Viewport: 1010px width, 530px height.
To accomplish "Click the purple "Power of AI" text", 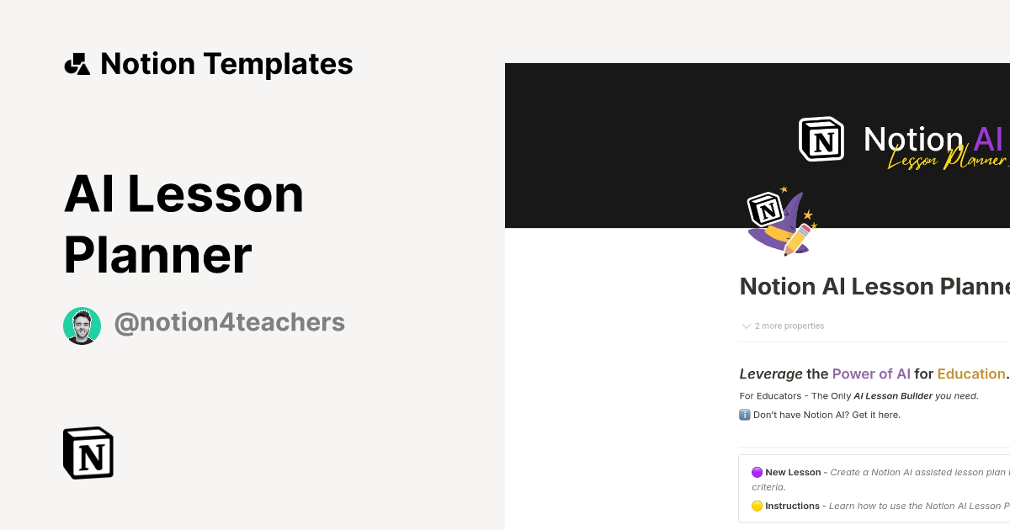I will [871, 374].
